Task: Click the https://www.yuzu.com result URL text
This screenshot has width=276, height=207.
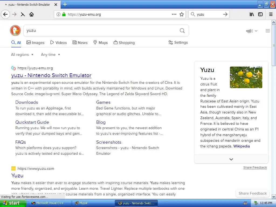Action: click(x=36, y=168)
